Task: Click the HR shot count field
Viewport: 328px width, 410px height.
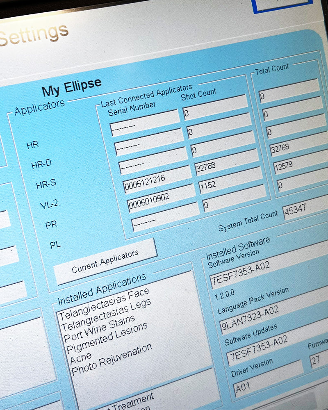Action: click(x=215, y=107)
